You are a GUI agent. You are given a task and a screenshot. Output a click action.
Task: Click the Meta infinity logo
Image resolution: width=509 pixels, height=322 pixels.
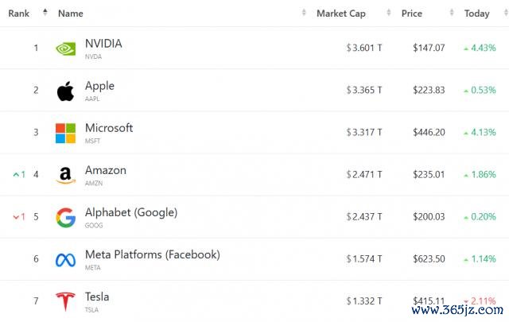[x=65, y=260]
